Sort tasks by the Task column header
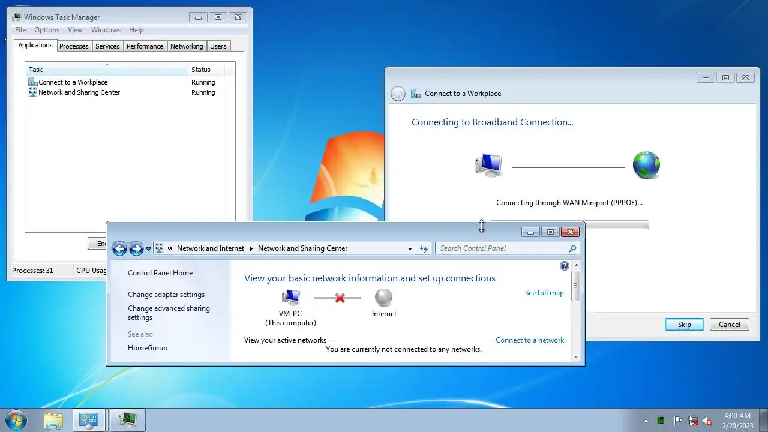The height and width of the screenshot is (432, 768). (106, 69)
